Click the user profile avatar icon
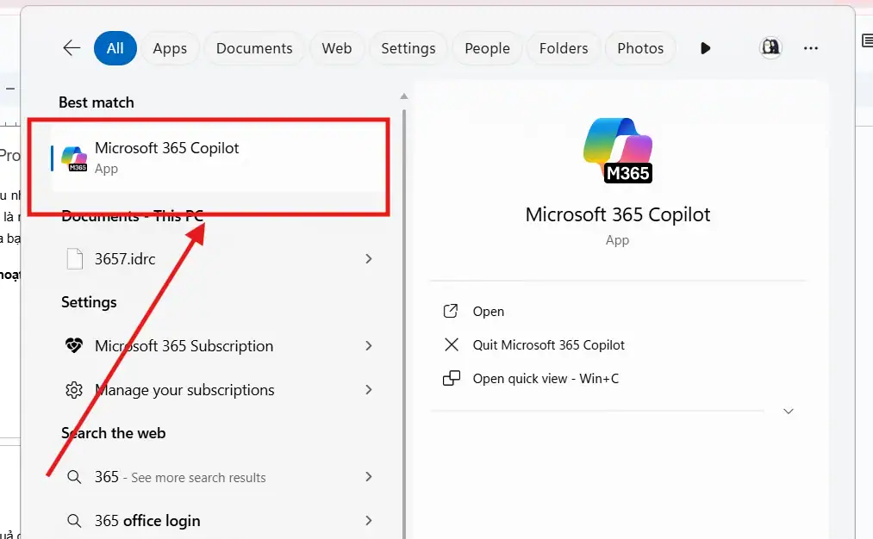 (x=770, y=48)
